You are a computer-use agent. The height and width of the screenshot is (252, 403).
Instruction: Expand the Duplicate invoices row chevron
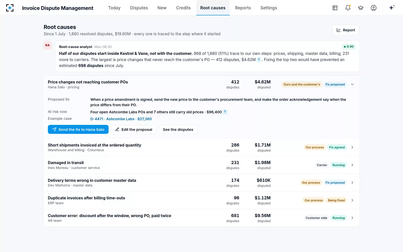click(x=352, y=200)
